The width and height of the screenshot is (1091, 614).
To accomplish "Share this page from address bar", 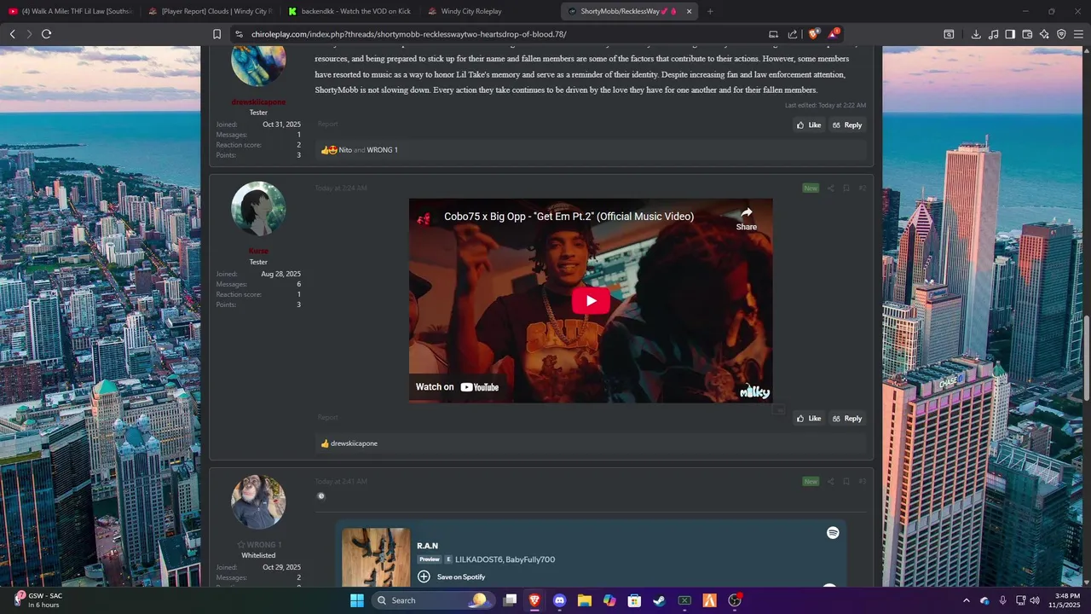I will [x=793, y=34].
